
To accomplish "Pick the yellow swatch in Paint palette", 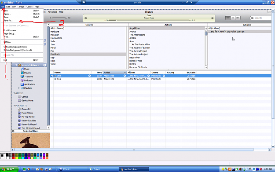I will pyautogui.click(x=16, y=157).
